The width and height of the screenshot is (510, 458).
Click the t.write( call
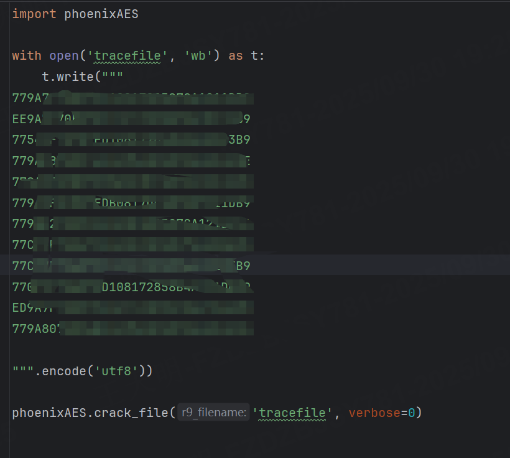click(x=72, y=77)
